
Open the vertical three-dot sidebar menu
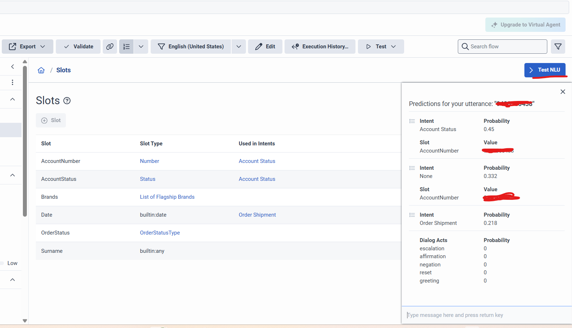(13, 82)
